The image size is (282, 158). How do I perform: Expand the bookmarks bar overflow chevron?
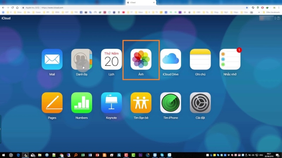pyautogui.click(x=259, y=12)
